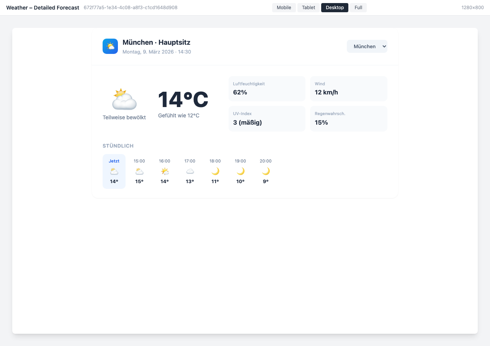This screenshot has width=490, height=346.
Task: Enable the Full viewport mode
Action: tap(358, 7)
